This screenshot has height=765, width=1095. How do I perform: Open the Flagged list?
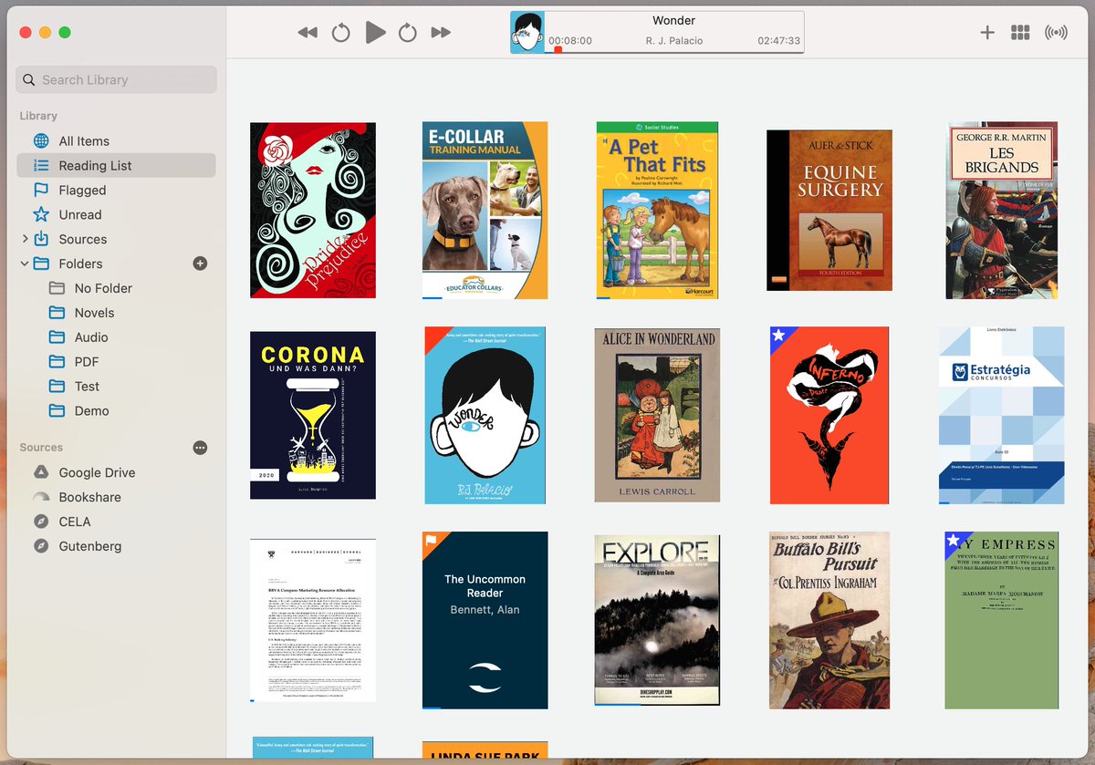(x=116, y=190)
